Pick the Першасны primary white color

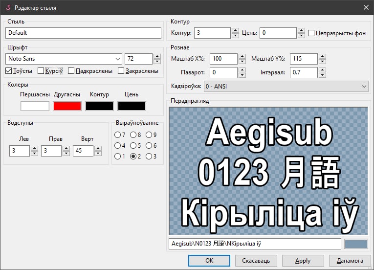point(35,106)
